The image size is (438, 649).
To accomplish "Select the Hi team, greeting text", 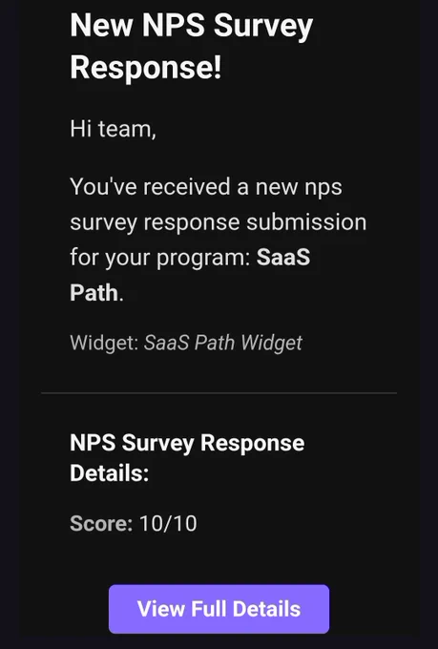I will click(x=113, y=130).
